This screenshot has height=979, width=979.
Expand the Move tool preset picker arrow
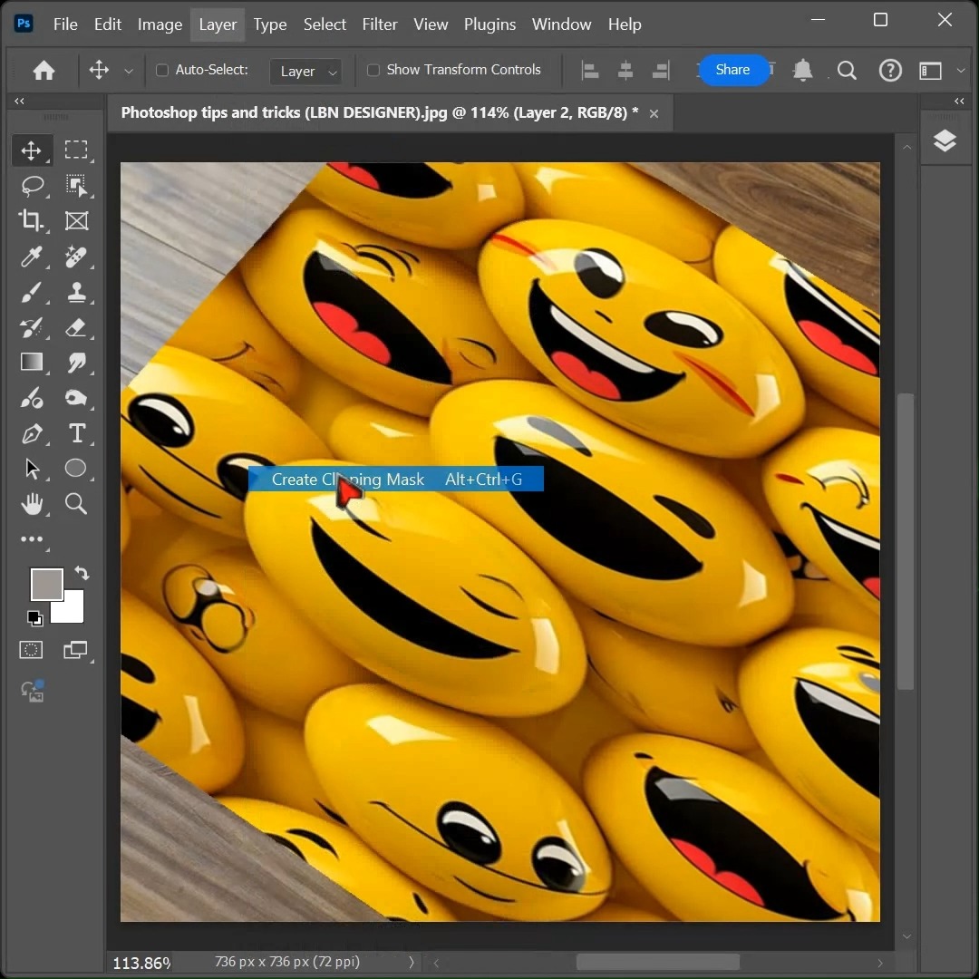[129, 72]
